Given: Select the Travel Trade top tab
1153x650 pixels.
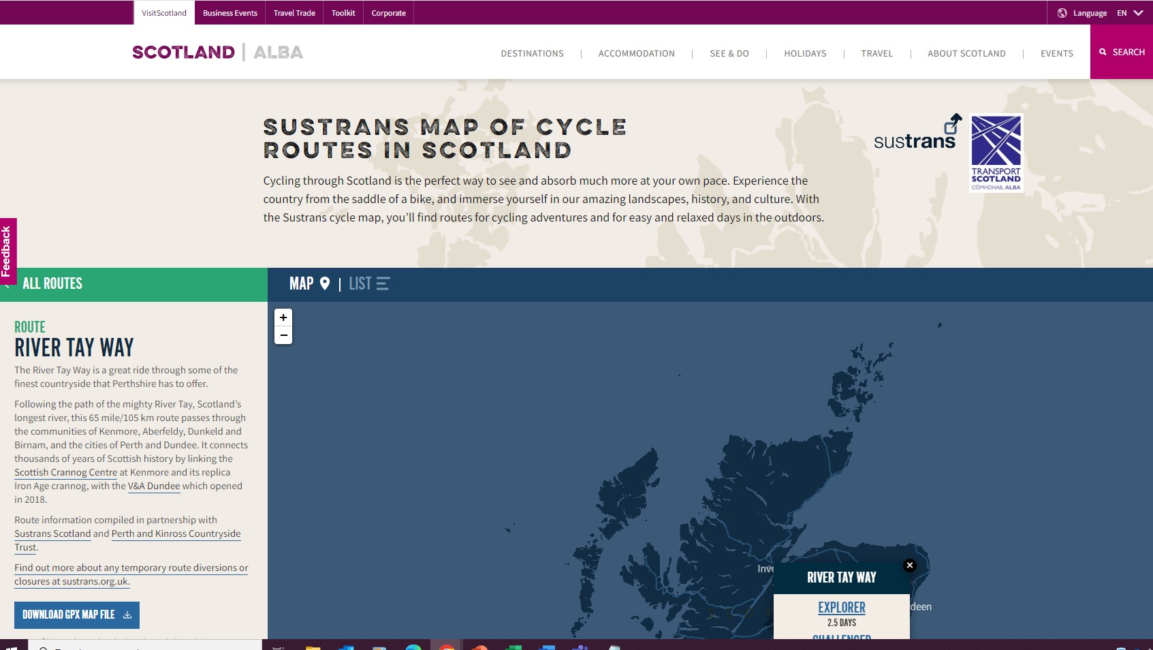Looking at the screenshot, I should (294, 13).
